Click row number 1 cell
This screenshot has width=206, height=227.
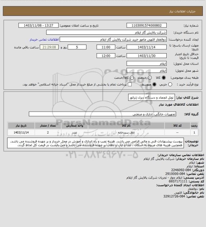pyautogui.click(x=194, y=132)
